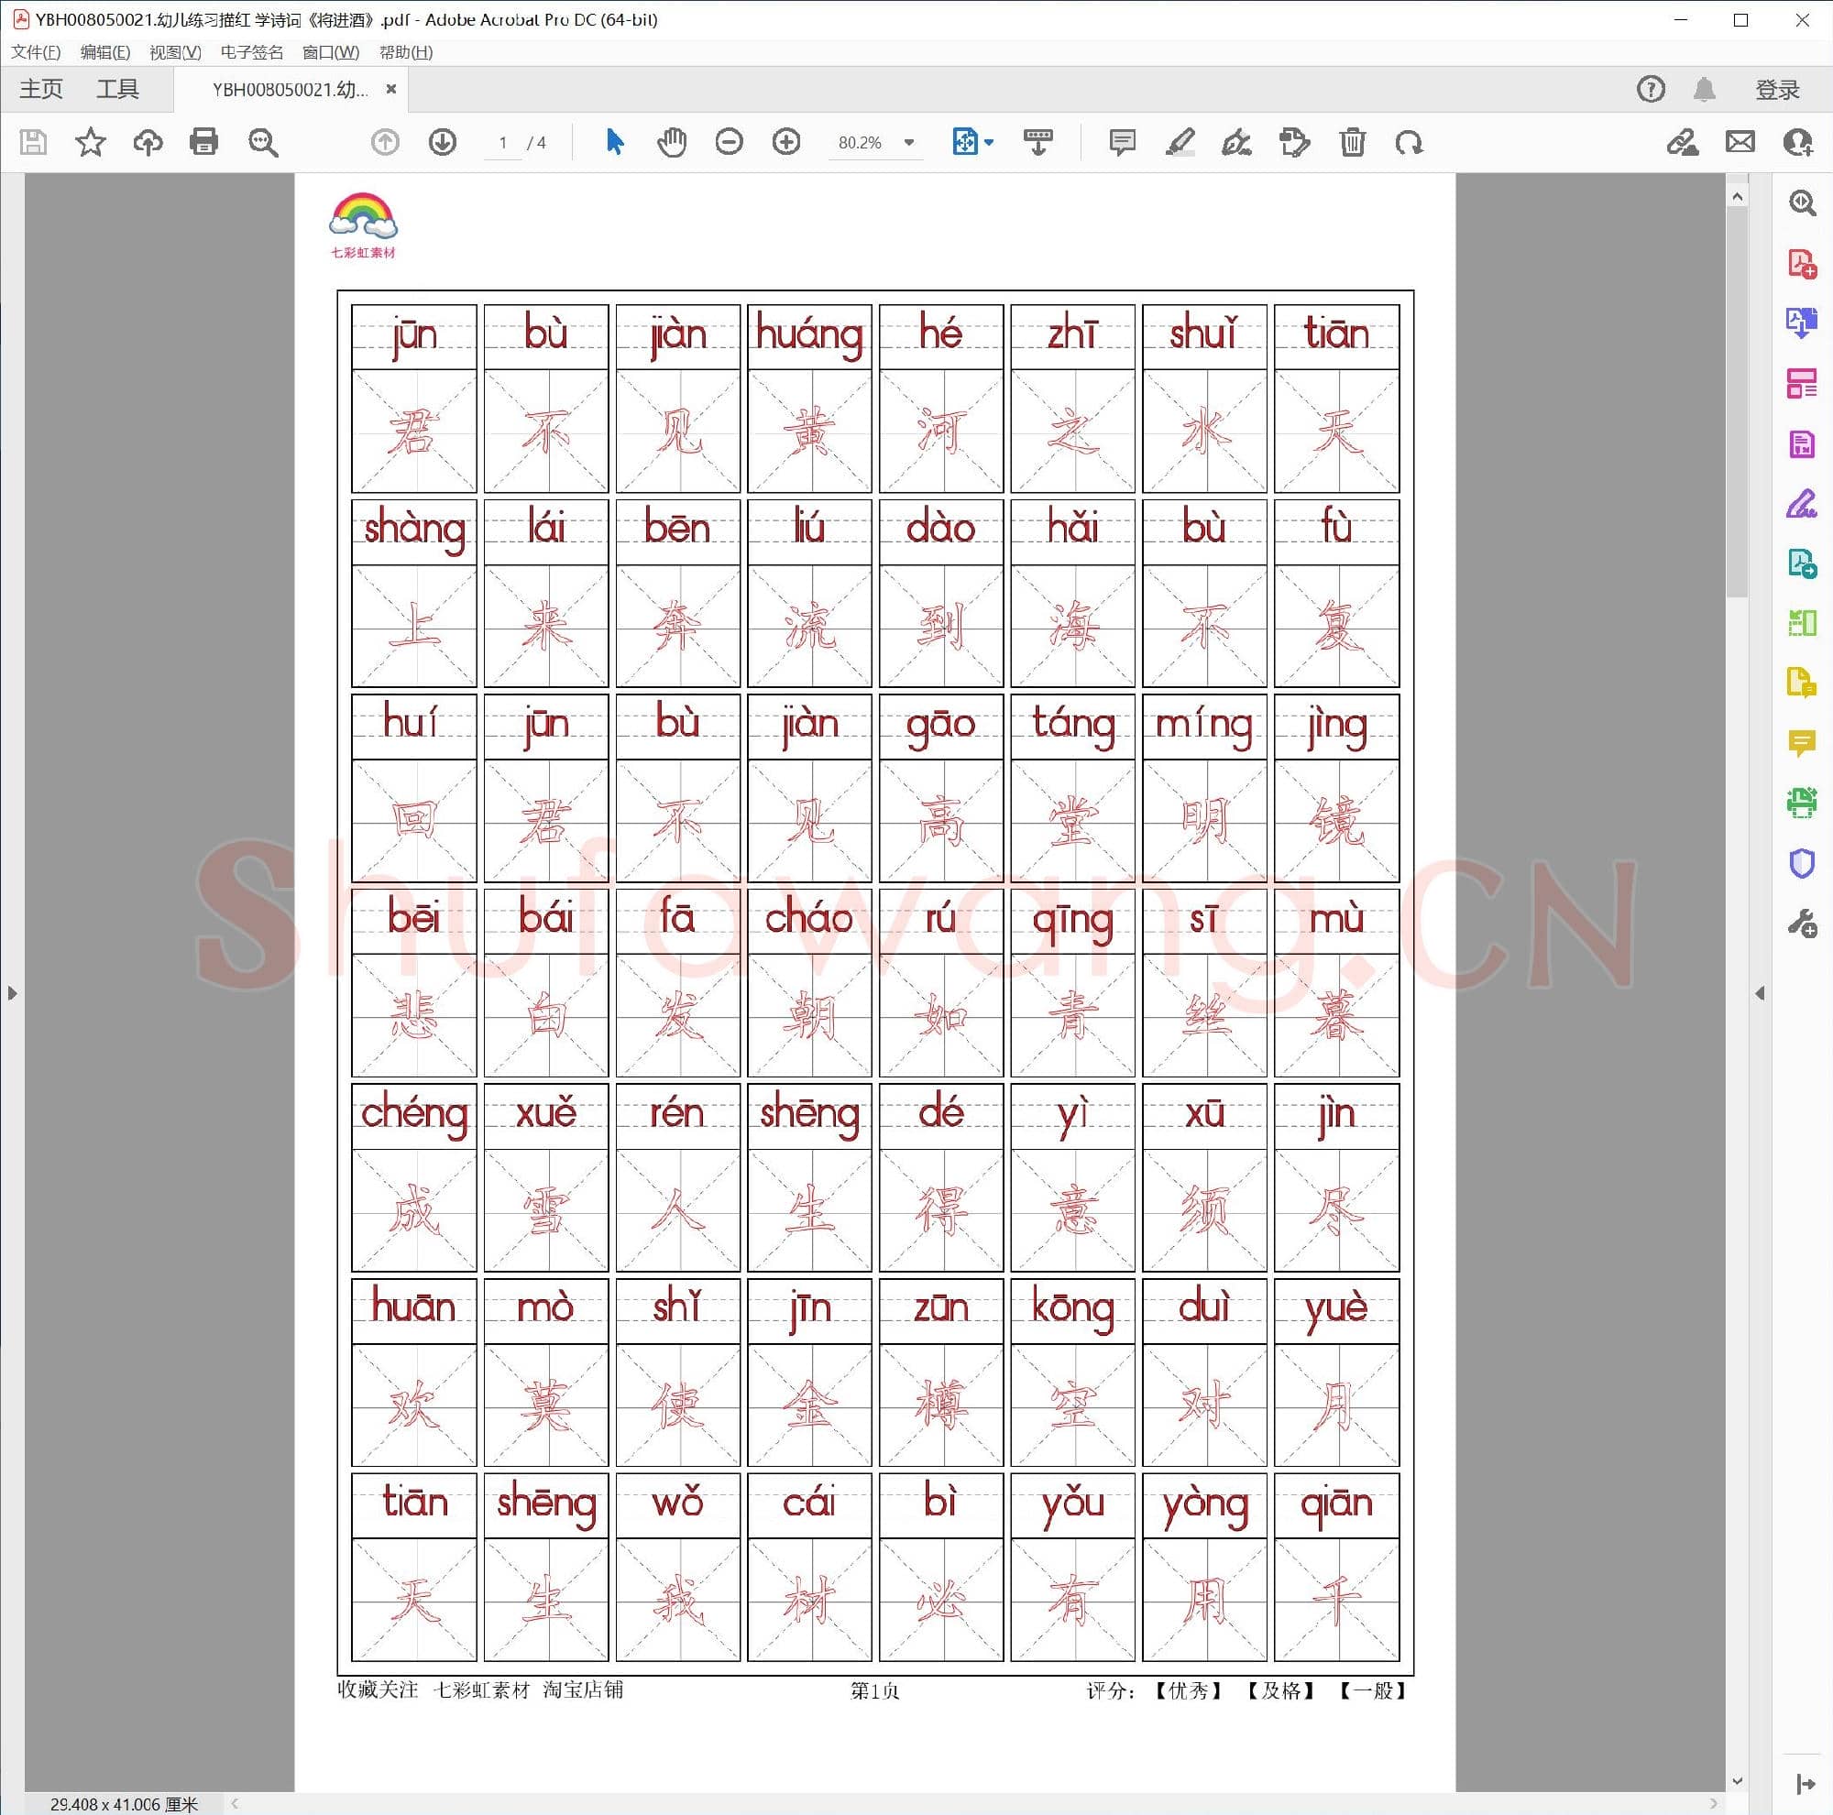Close the YBH008050021 document tab
The height and width of the screenshot is (1815, 1833).
391,88
